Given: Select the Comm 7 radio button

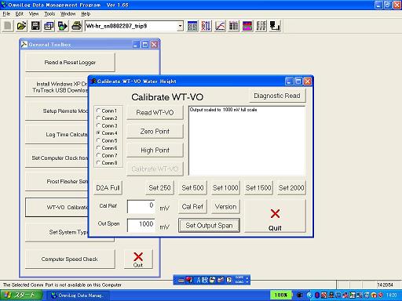Looking at the screenshot, I should tap(98, 155).
